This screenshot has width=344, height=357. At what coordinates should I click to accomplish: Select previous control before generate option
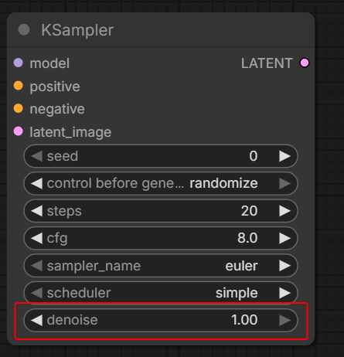click(x=36, y=183)
